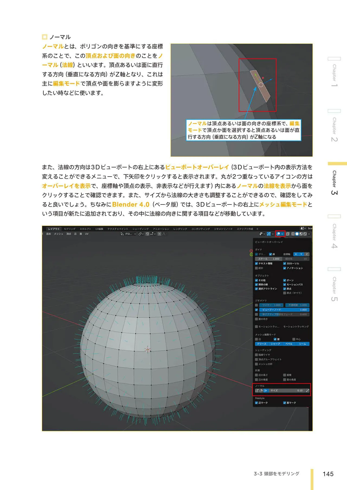Image resolution: width=347 pixels, height=490 pixels.
Task: Open the 頂点 menu in the viewport header
Action: pos(69,234)
